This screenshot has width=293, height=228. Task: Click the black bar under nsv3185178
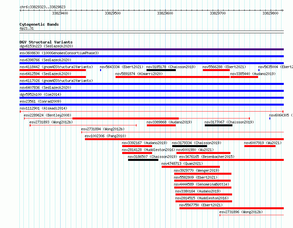(x=161, y=70)
